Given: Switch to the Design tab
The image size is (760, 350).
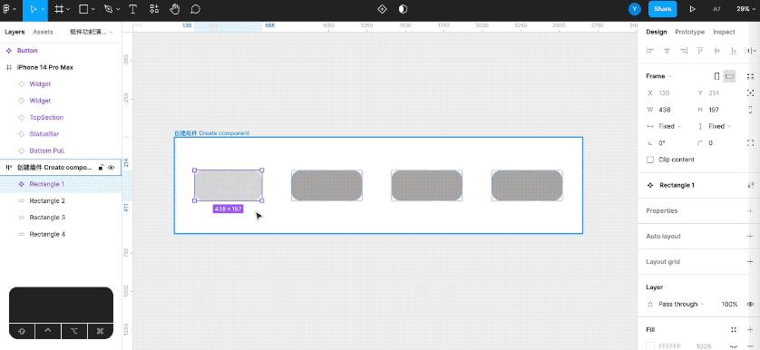Looking at the screenshot, I should 657,32.
